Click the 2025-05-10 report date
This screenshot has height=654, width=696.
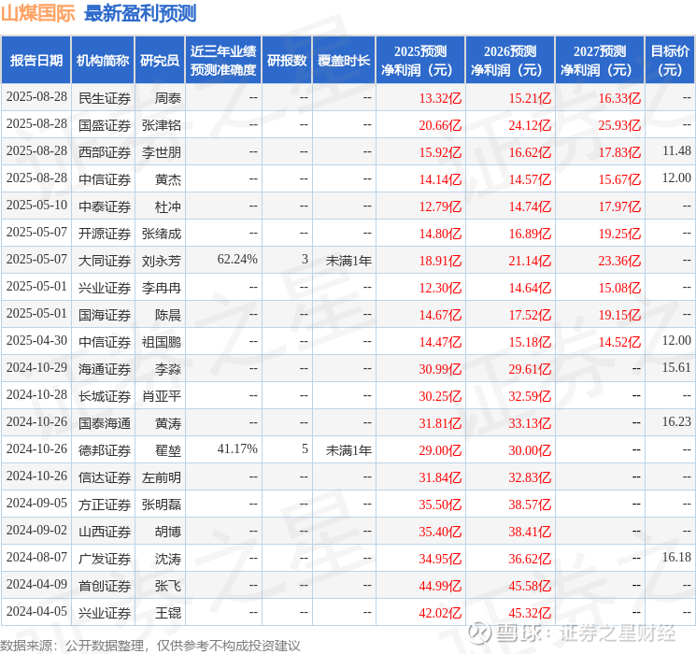36,206
